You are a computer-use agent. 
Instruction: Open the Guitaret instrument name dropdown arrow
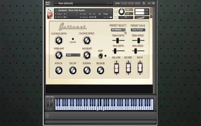(56, 10)
